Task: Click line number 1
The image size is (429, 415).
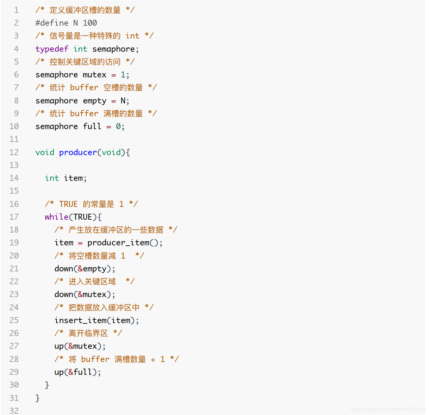Action: (x=16, y=10)
